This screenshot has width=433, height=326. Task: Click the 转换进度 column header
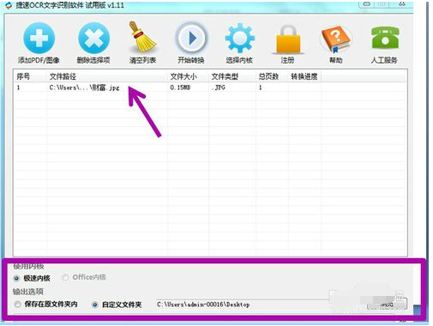(x=304, y=76)
